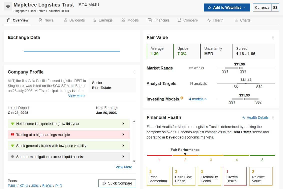
Task: Expand 'Stock generally trades with low price volatility'
Action: point(69,145)
